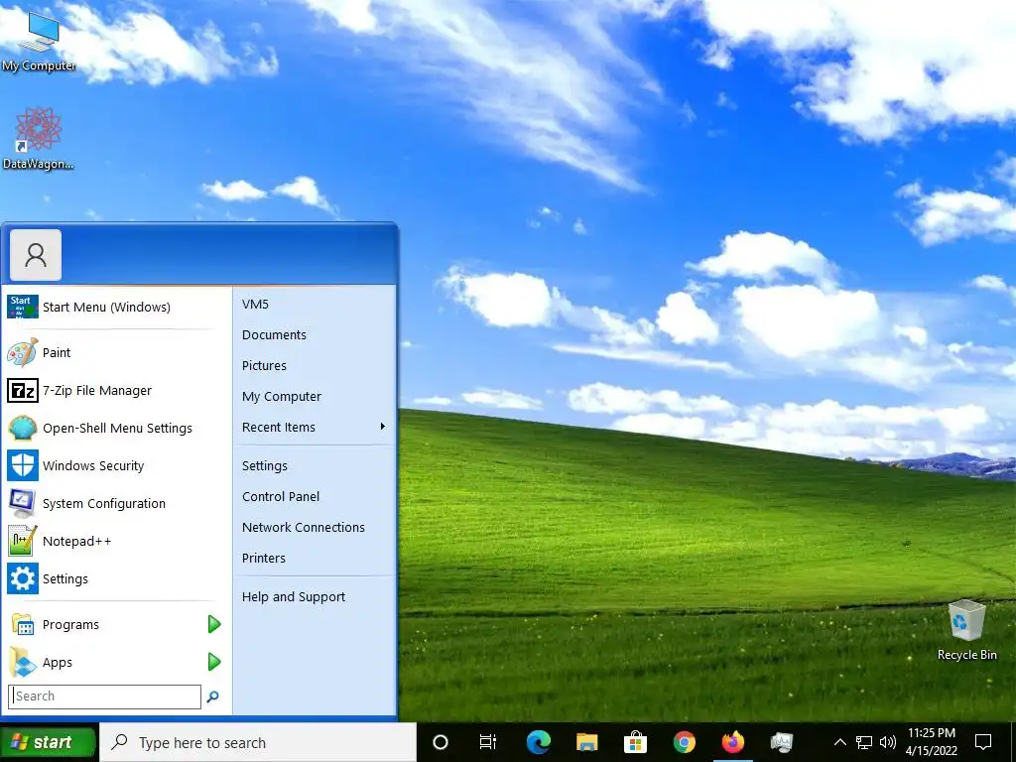The width and height of the screenshot is (1016, 762).
Task: Click the Open-Shell seashell icon
Action: [x=23, y=428]
